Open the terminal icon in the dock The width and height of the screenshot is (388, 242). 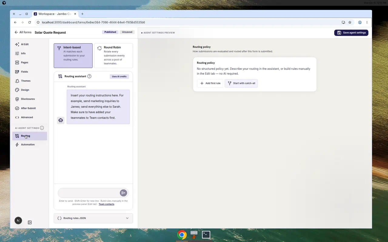point(206,234)
